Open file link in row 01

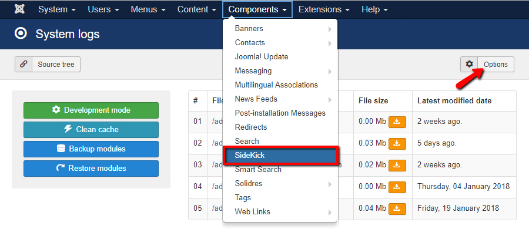coord(217,122)
